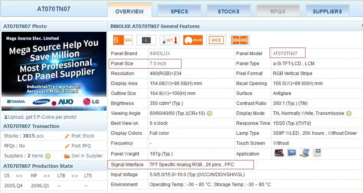
Task: Click the TN, Normally White display mode value
Action: 309,113
